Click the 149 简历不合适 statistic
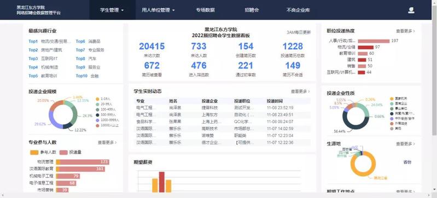 click(293, 69)
